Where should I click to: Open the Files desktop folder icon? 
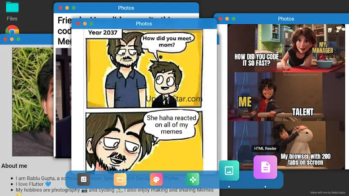(12, 7)
